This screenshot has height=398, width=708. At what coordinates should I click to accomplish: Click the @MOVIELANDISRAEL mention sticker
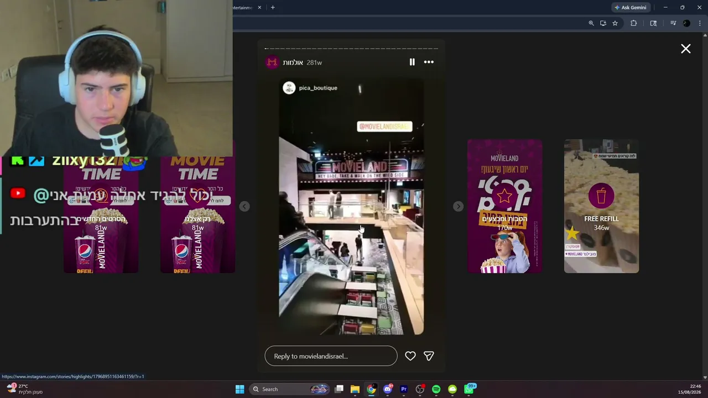pyautogui.click(x=384, y=127)
